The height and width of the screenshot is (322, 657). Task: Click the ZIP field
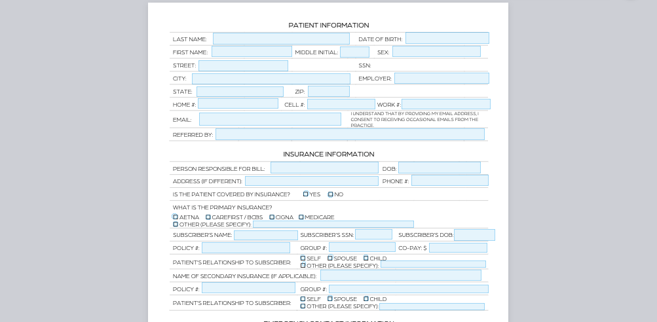329,91
